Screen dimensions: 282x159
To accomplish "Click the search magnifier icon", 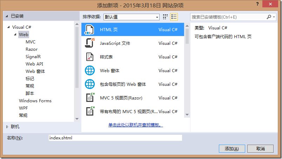I will pyautogui.click(x=269, y=17).
